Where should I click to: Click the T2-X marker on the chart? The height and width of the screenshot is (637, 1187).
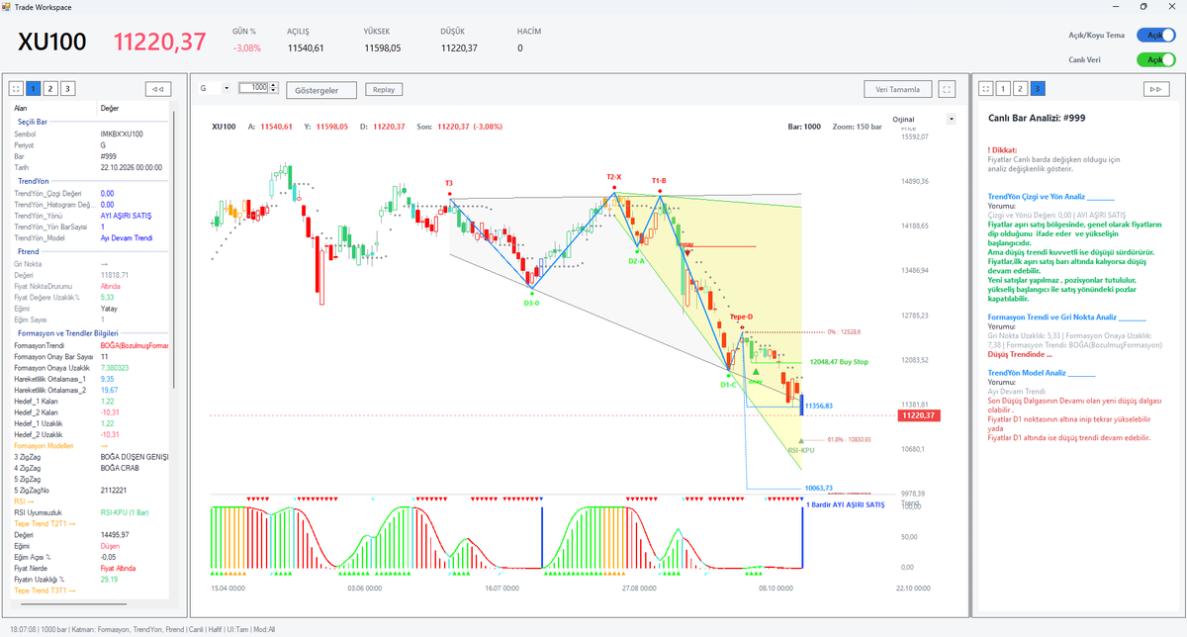point(614,177)
